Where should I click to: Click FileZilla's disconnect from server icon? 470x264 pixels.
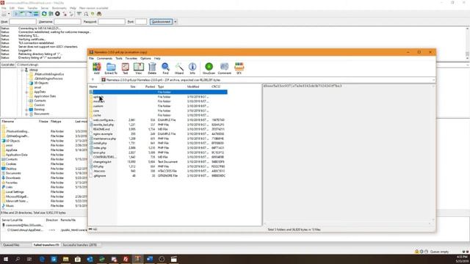tap(65, 14)
